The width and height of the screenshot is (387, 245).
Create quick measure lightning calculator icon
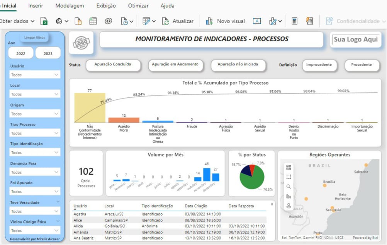[309, 21]
